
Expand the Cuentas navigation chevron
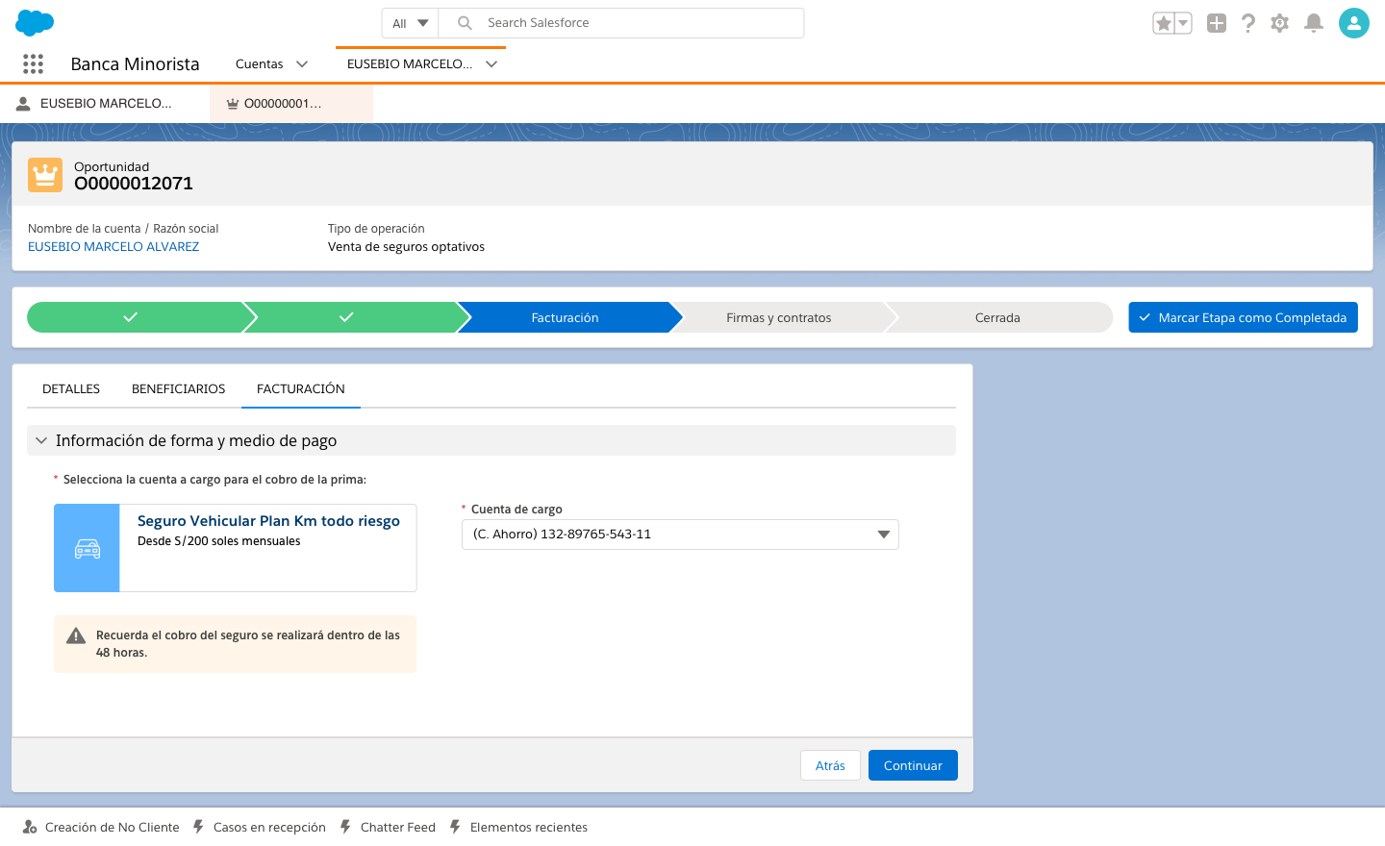coord(302,64)
